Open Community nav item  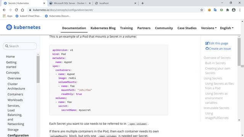[x=164, y=28]
